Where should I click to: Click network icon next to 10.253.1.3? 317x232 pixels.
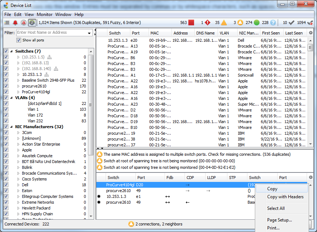tap(47, 74)
